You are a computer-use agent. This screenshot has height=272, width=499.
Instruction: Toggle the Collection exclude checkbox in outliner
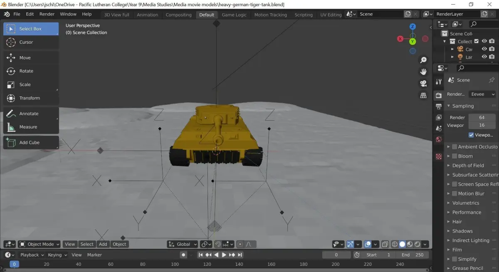(x=477, y=41)
